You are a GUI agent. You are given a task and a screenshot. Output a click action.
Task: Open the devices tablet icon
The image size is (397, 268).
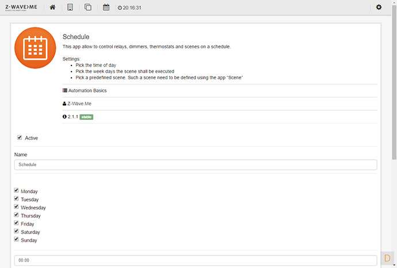pyautogui.click(x=70, y=7)
